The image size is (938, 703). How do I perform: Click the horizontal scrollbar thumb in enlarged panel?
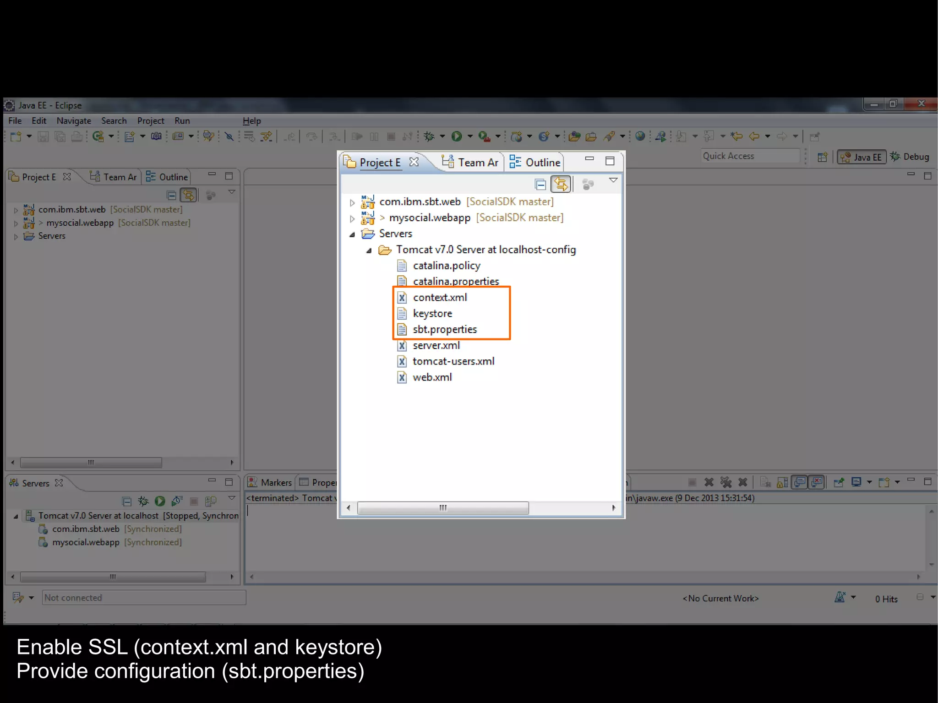click(x=443, y=508)
